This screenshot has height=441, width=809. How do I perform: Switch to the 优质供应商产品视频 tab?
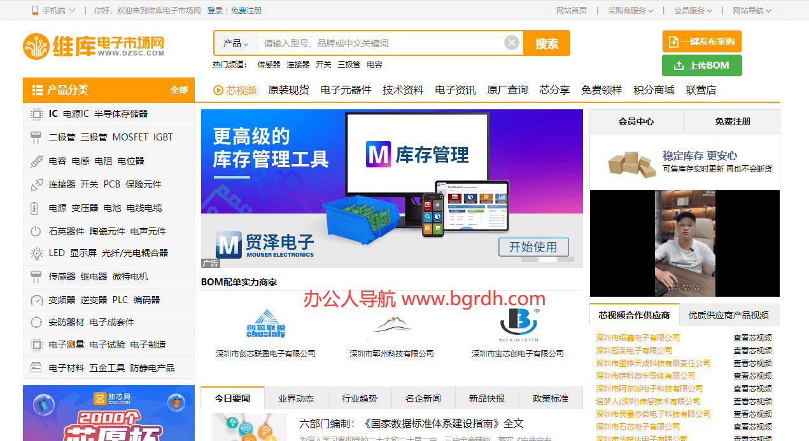tap(729, 315)
